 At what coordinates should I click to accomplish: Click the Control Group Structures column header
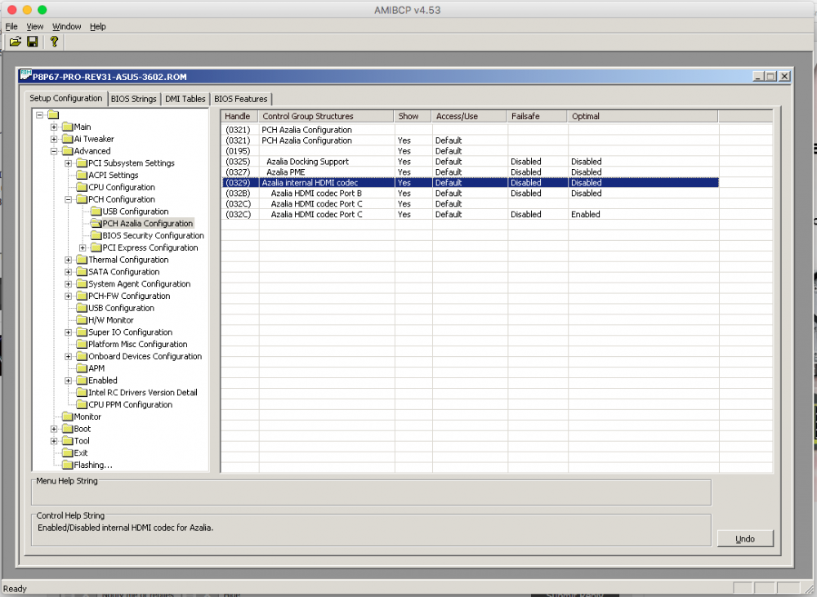[326, 116]
